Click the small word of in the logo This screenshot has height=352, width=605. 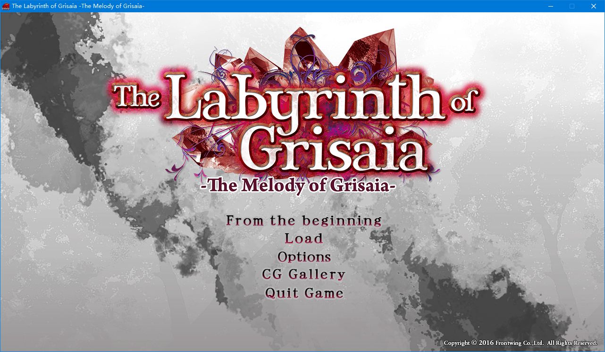click(462, 101)
